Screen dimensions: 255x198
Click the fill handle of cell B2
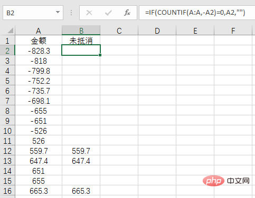(x=100, y=55)
